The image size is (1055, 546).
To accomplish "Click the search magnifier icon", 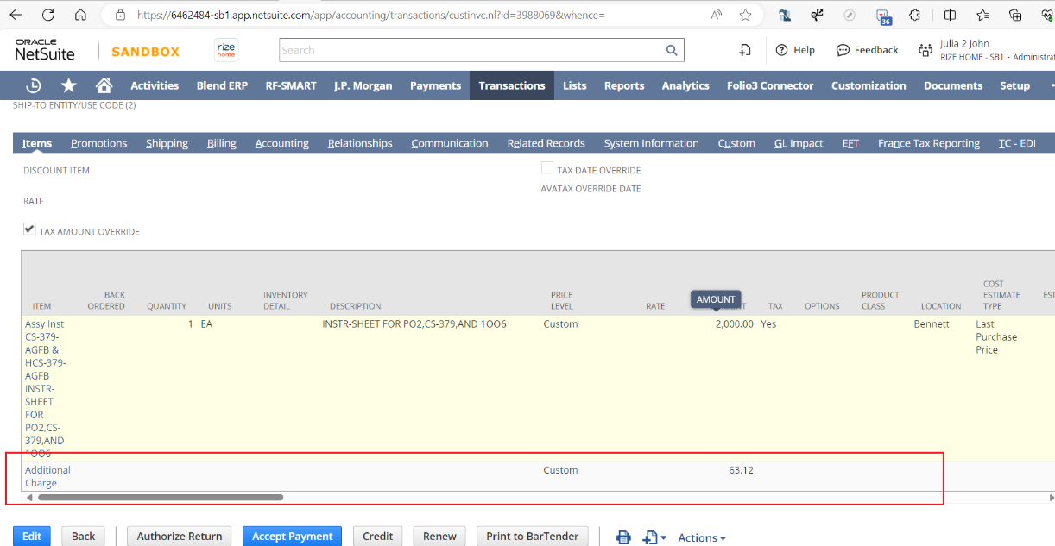I will [672, 51].
